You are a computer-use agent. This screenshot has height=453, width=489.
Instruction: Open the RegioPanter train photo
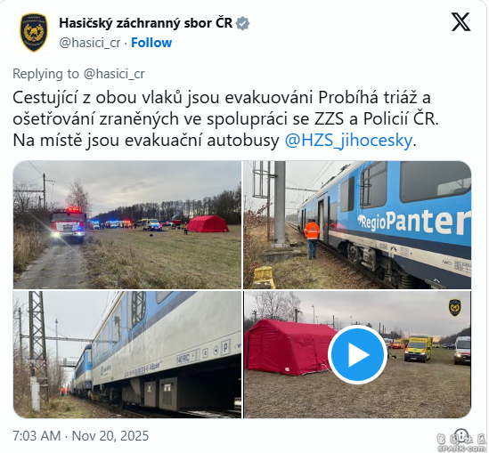(x=357, y=224)
